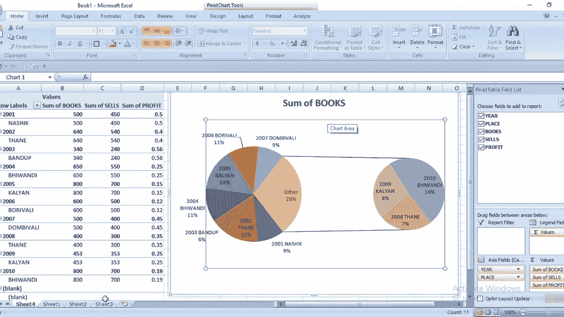Click Increase Decimal icon
564x317 pixels.
[294, 44]
